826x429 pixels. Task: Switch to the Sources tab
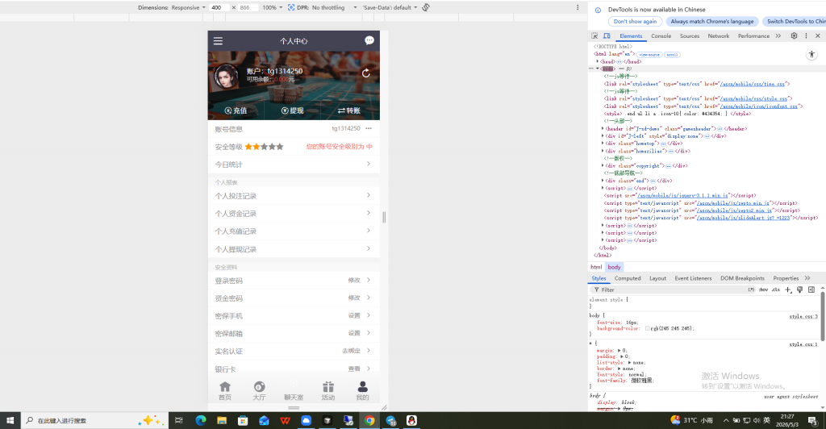[689, 35]
